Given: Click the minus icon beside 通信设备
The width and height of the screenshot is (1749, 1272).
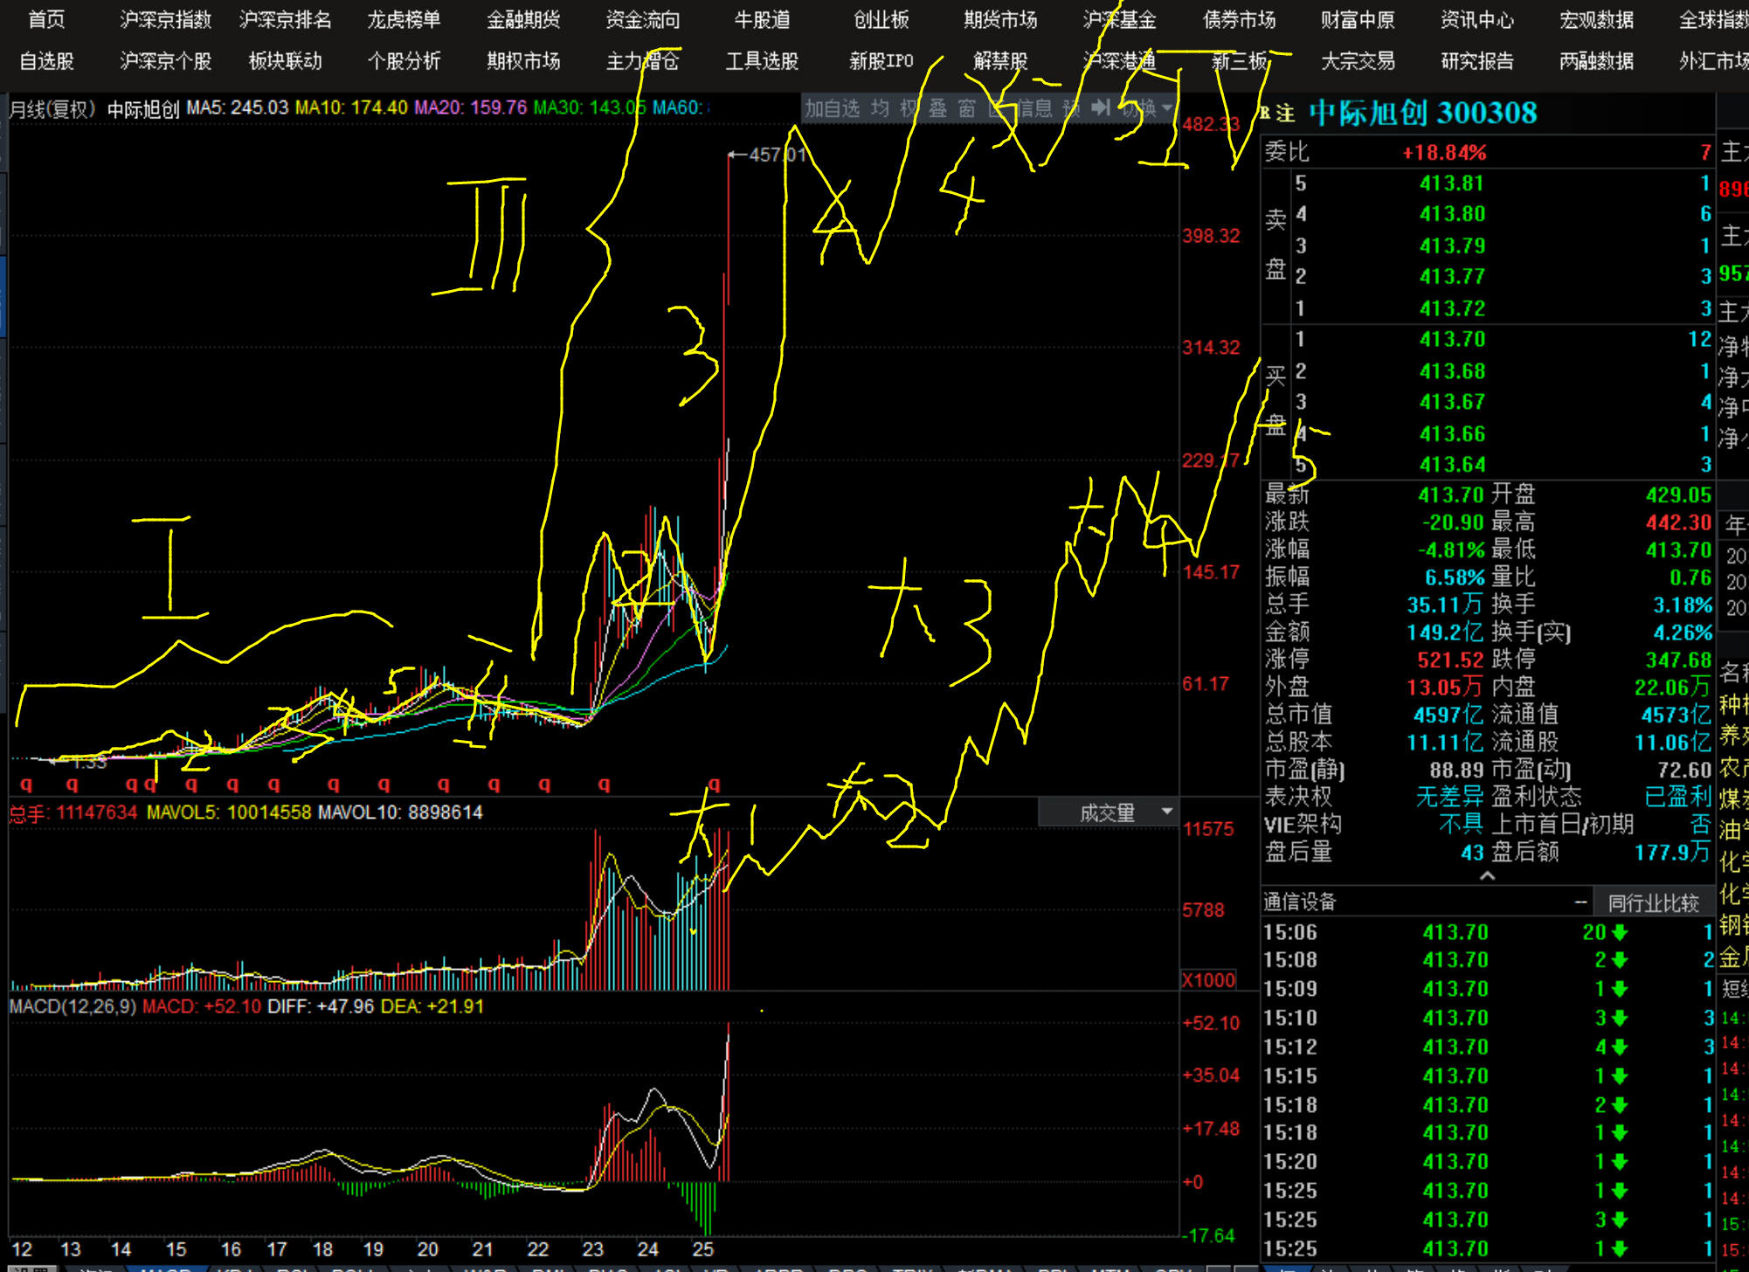Looking at the screenshot, I should [1580, 902].
